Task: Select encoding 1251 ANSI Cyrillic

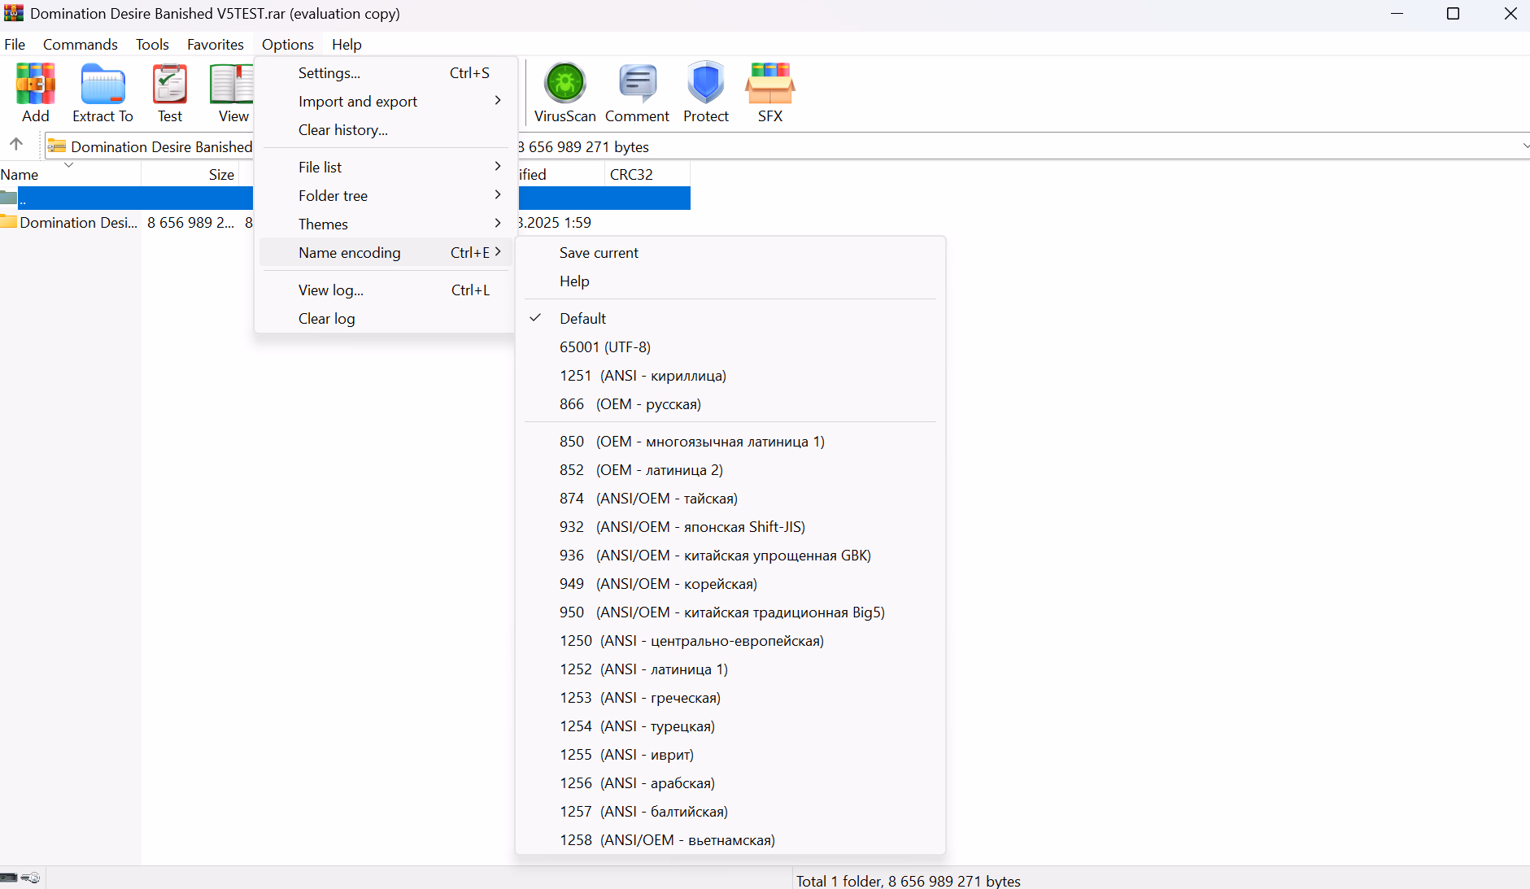Action: [642, 376]
